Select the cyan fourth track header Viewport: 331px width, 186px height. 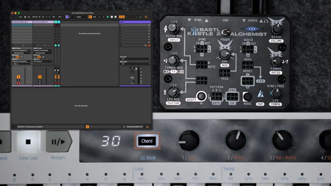[x=58, y=22]
